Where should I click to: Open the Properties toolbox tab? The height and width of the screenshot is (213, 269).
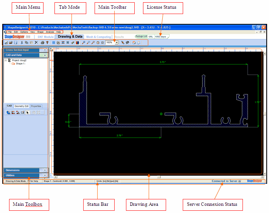point(36,106)
